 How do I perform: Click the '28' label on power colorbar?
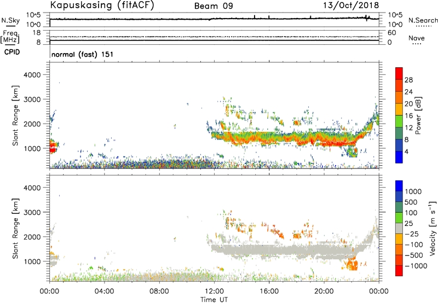(408, 80)
